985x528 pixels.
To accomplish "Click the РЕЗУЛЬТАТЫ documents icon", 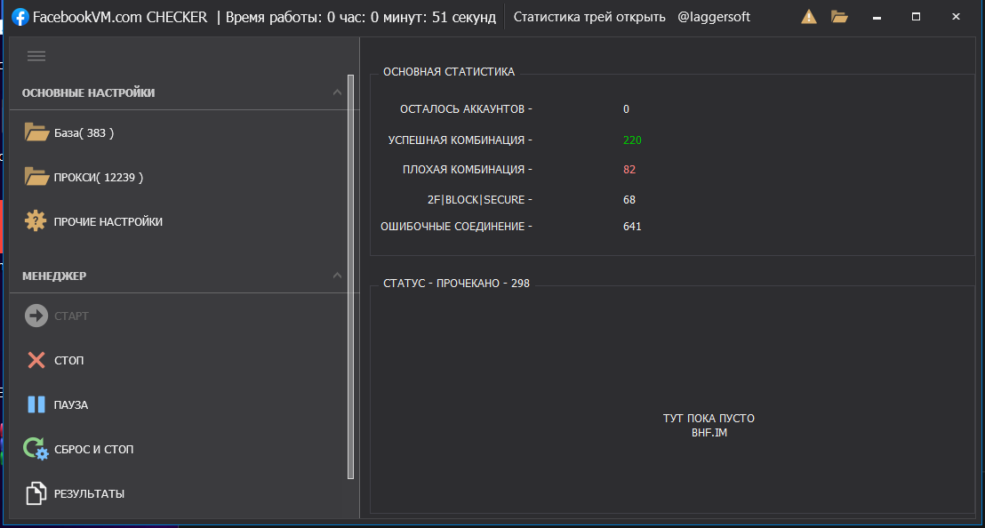I will (x=36, y=493).
